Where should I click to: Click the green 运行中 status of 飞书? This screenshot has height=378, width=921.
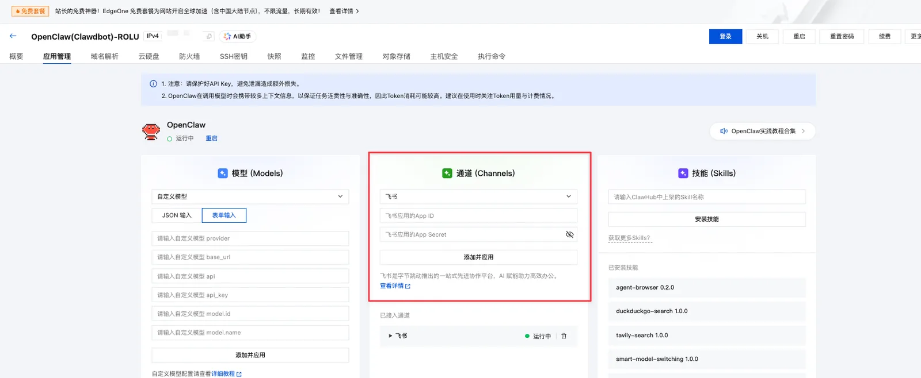(538, 336)
